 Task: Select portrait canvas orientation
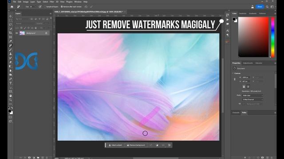(x=244, y=87)
